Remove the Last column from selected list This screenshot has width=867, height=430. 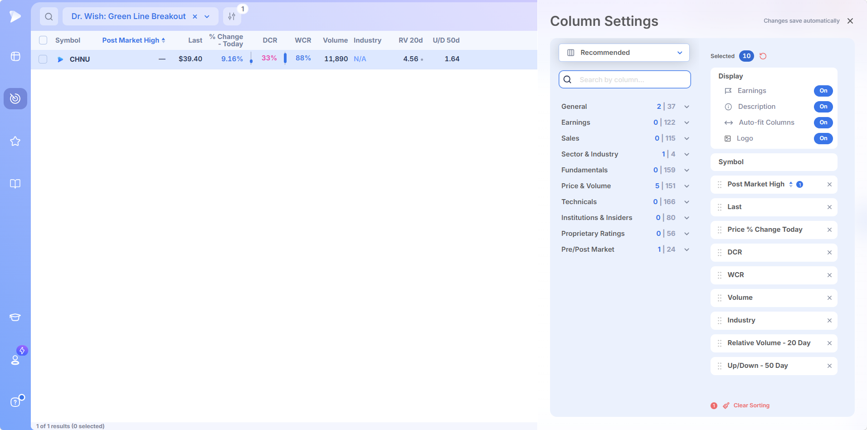(x=829, y=207)
